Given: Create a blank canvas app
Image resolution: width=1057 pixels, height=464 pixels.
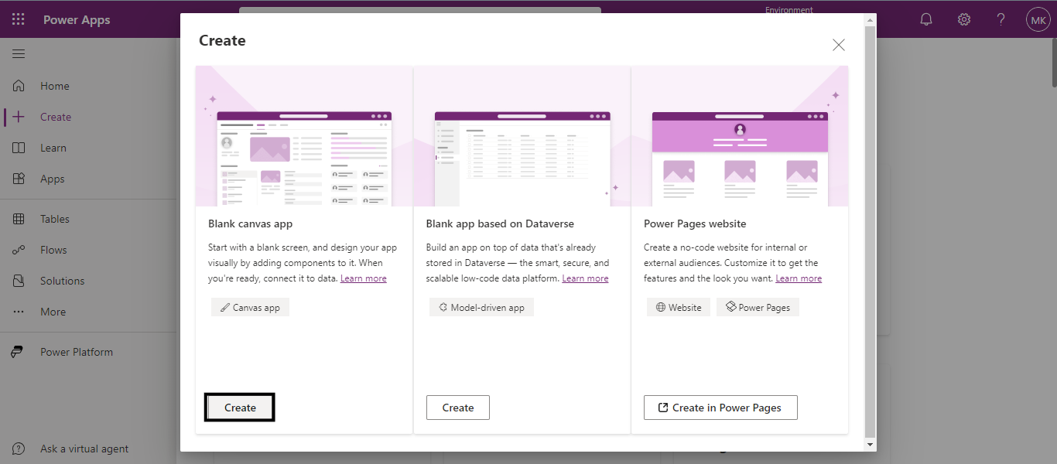Looking at the screenshot, I should click(240, 408).
